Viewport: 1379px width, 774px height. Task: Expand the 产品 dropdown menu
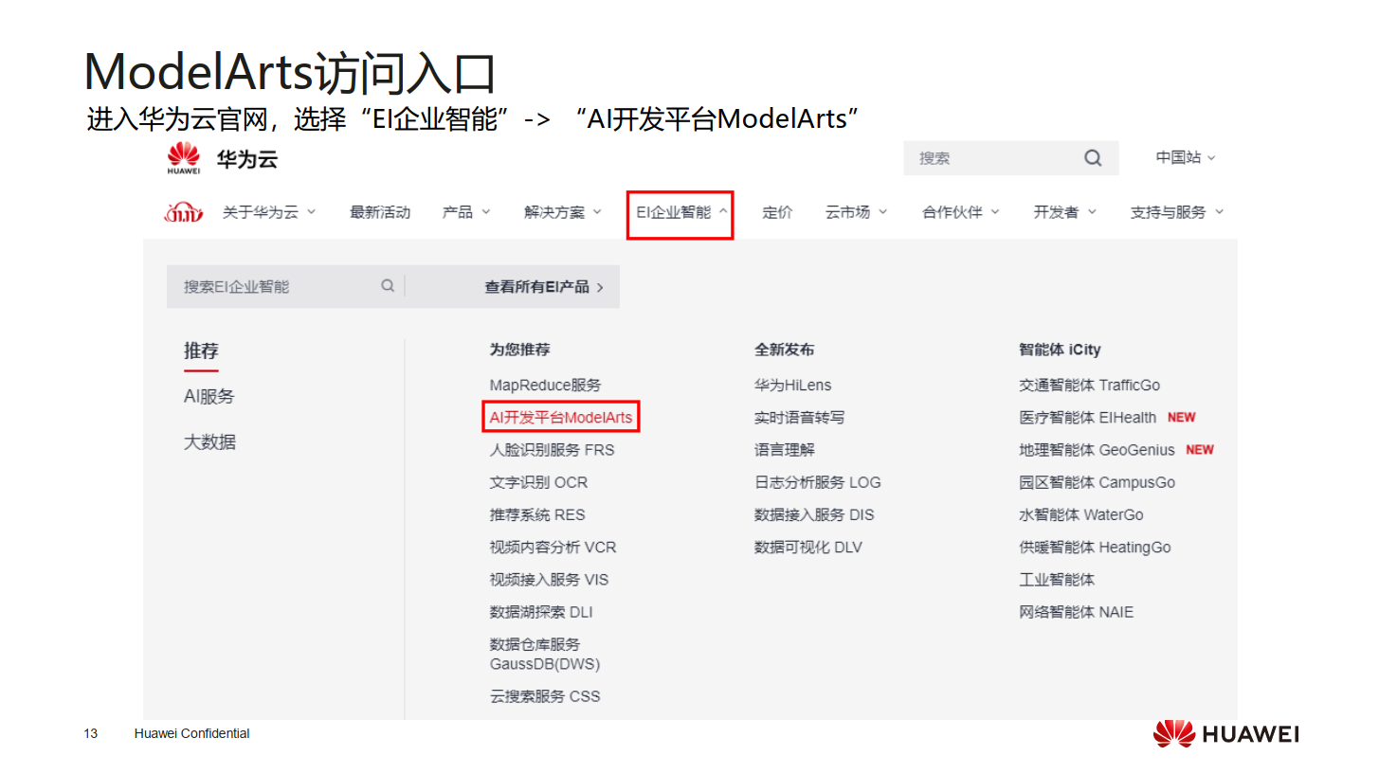click(466, 212)
